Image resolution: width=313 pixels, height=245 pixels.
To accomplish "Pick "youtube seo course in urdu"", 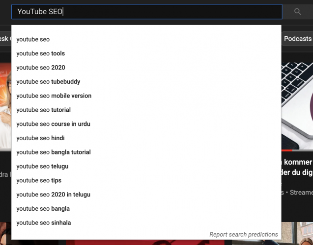I will (x=146, y=124).
